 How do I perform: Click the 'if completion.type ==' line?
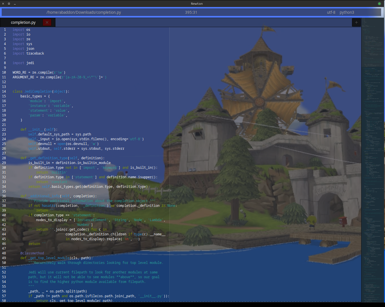[62, 215]
